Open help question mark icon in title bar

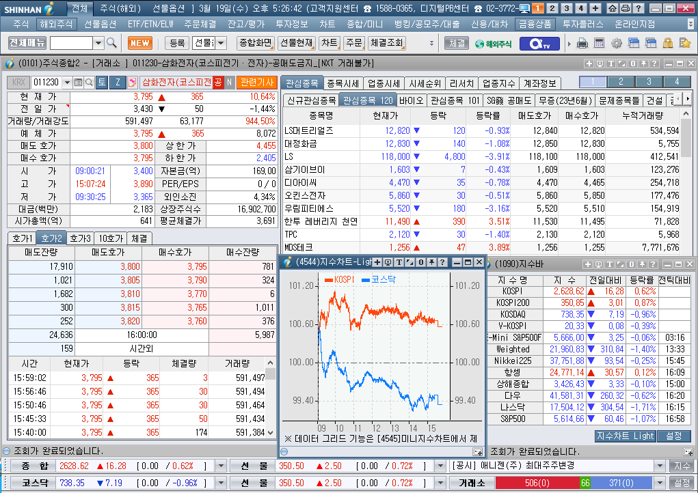tap(639, 8)
